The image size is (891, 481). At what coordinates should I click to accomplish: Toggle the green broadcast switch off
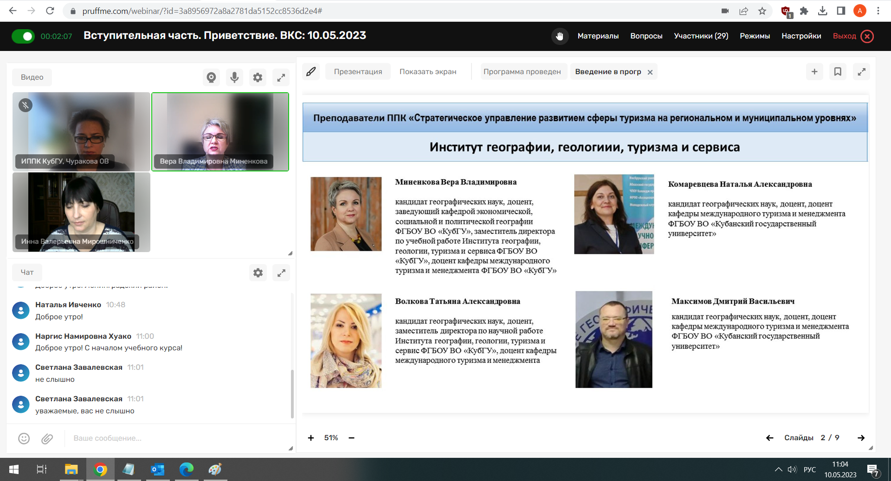23,36
